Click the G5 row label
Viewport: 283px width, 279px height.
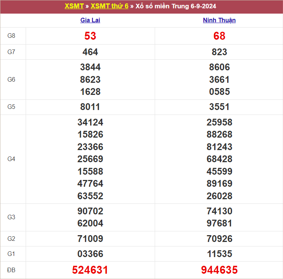[11, 107]
